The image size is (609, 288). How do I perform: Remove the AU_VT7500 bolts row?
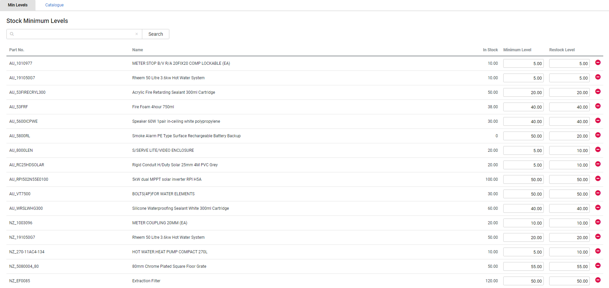click(598, 193)
